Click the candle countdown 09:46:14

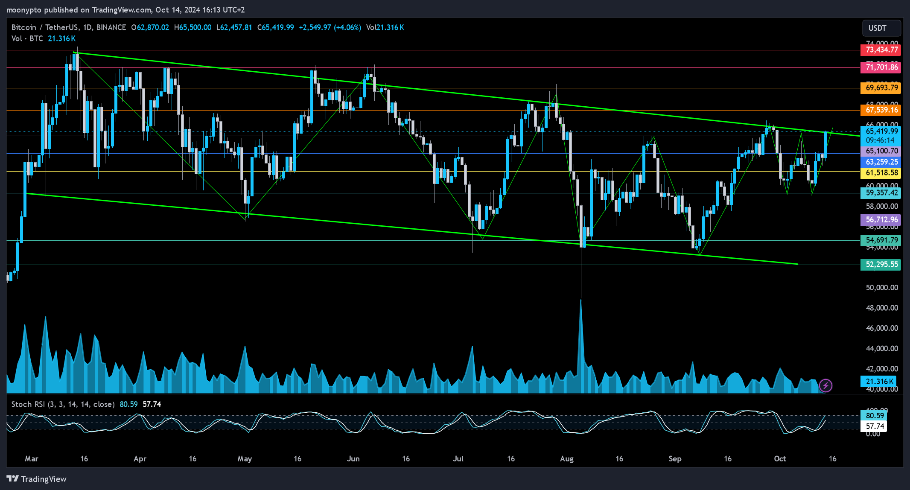click(x=881, y=140)
